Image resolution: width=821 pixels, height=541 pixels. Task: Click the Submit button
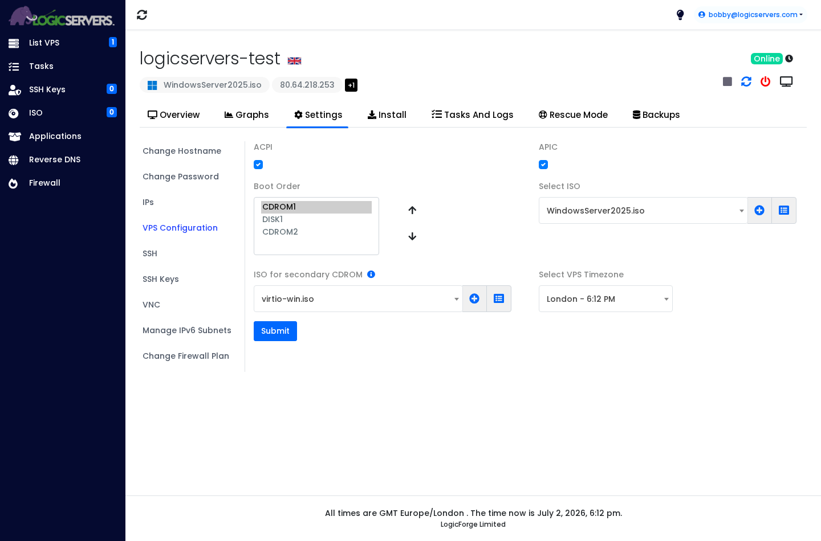click(275, 331)
